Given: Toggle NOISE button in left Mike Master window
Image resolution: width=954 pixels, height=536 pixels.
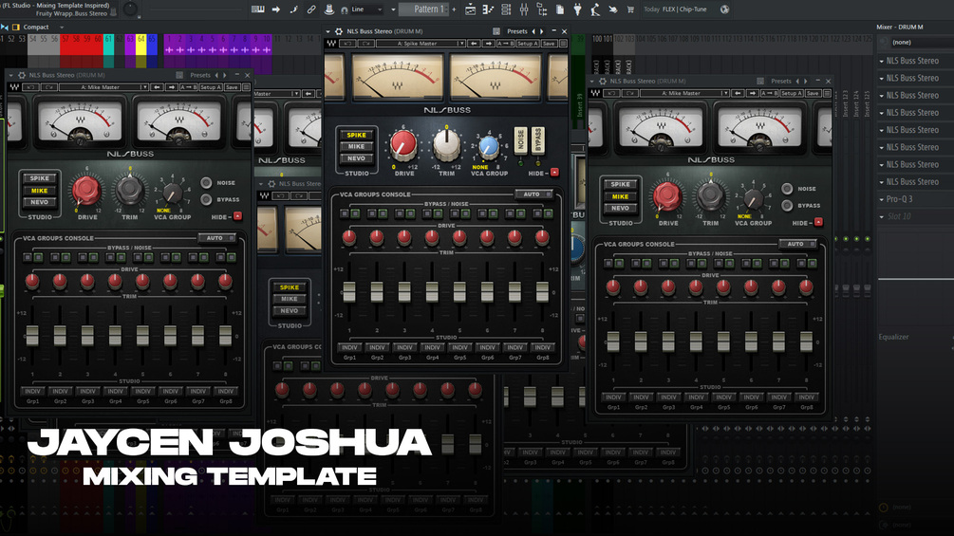Looking at the screenshot, I should pyautogui.click(x=206, y=182).
